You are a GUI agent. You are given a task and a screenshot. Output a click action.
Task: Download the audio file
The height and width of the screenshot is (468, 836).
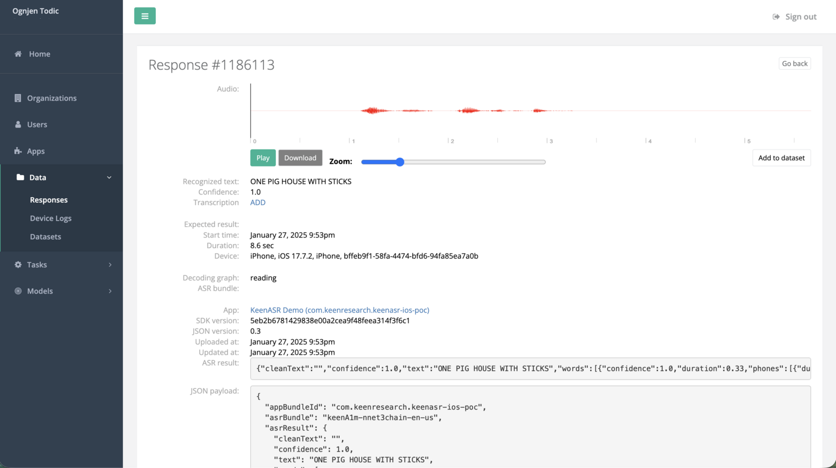300,158
